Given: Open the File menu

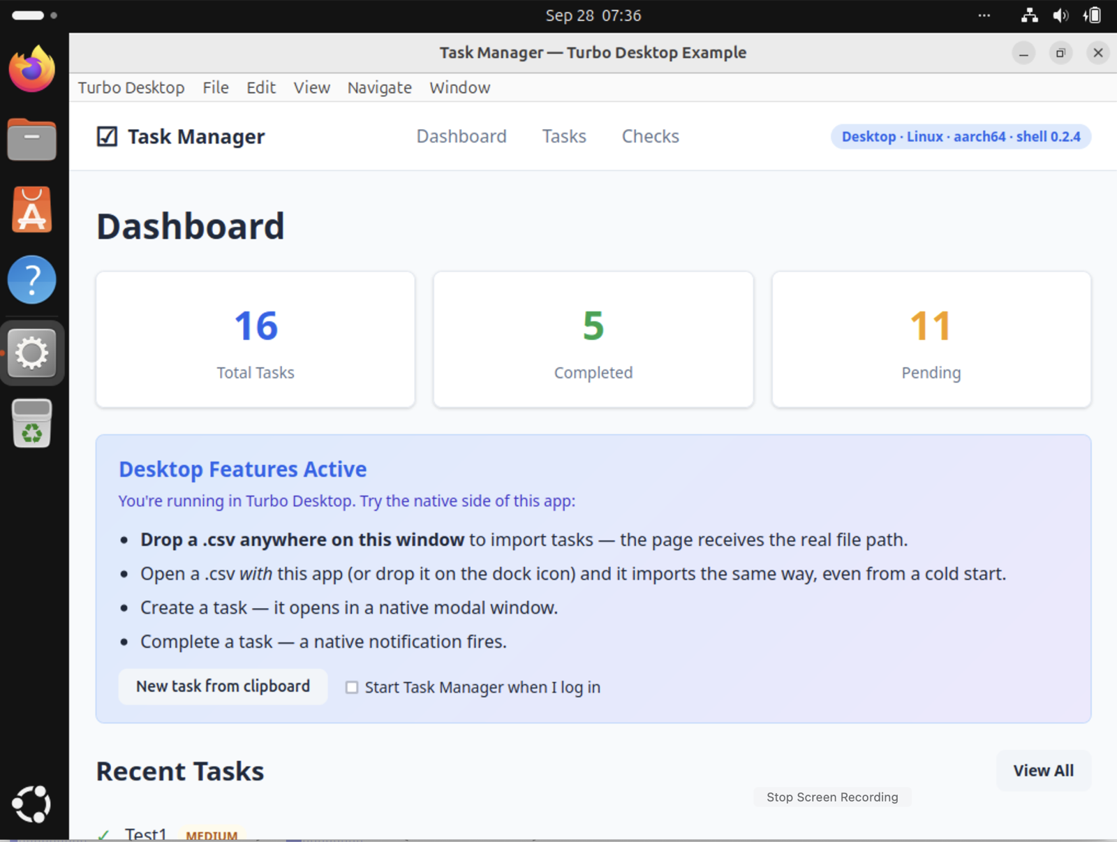Looking at the screenshot, I should tap(216, 88).
